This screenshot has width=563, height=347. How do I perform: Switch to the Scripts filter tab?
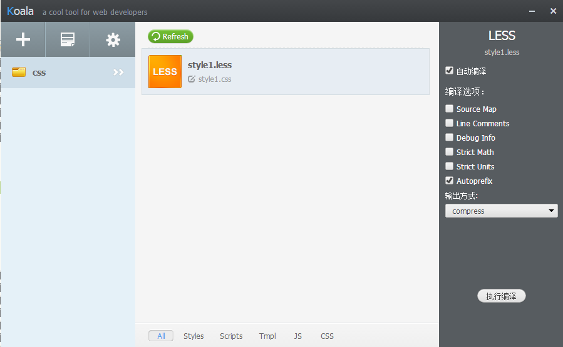[231, 336]
